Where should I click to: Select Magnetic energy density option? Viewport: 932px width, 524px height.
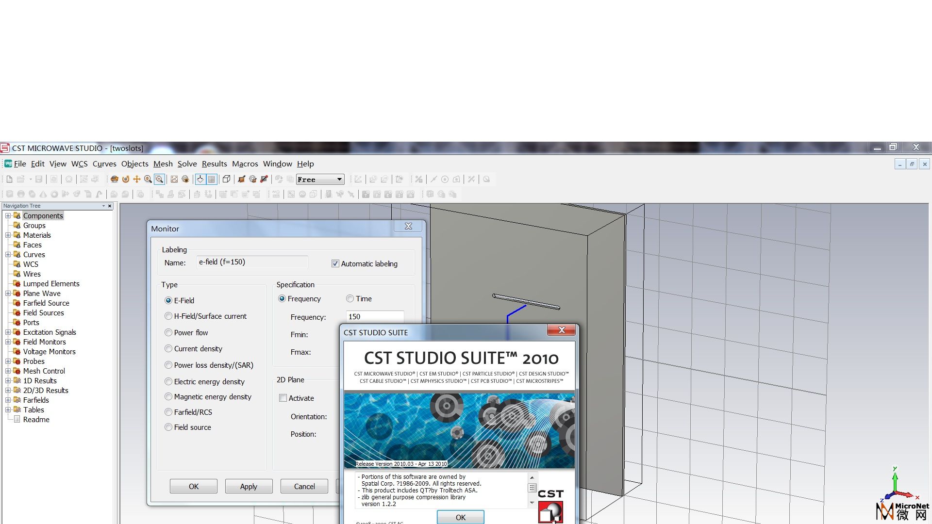click(x=168, y=397)
